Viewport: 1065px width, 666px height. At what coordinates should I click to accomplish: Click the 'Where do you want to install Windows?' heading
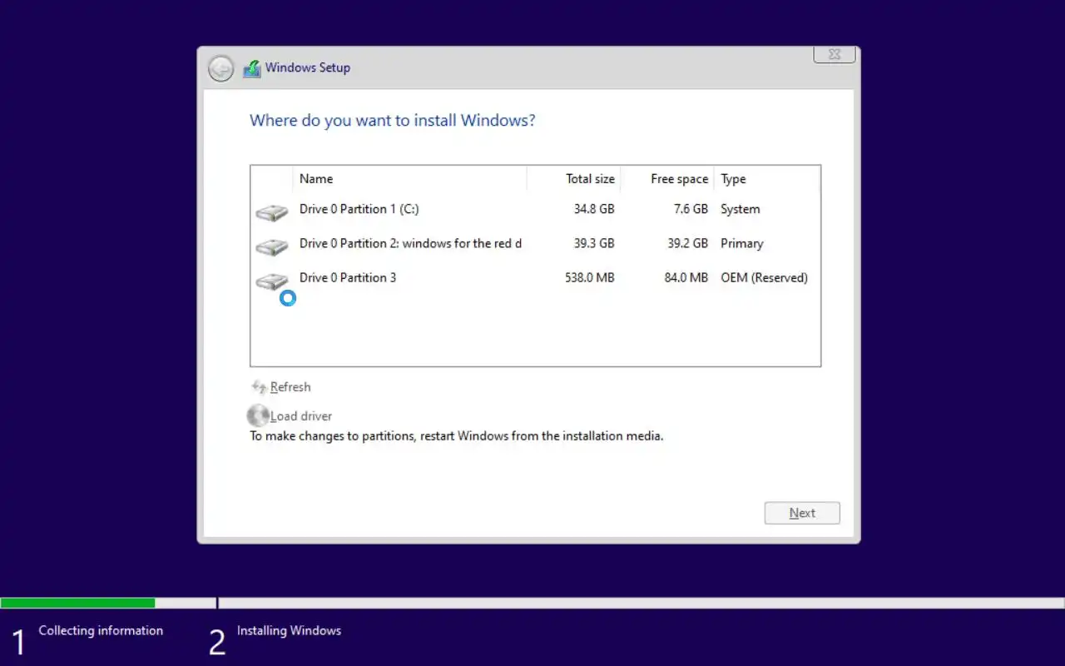coord(393,121)
